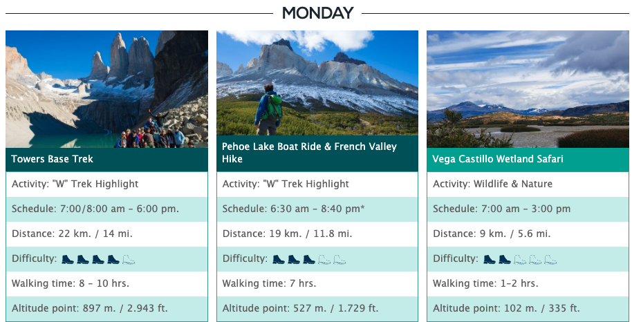632x322 pixels.
Task: Click Altitude point: 102 m. / 335 ft. row
Action: point(528,309)
